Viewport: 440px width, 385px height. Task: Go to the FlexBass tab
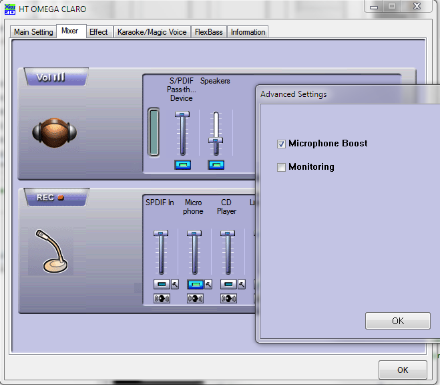tap(209, 32)
